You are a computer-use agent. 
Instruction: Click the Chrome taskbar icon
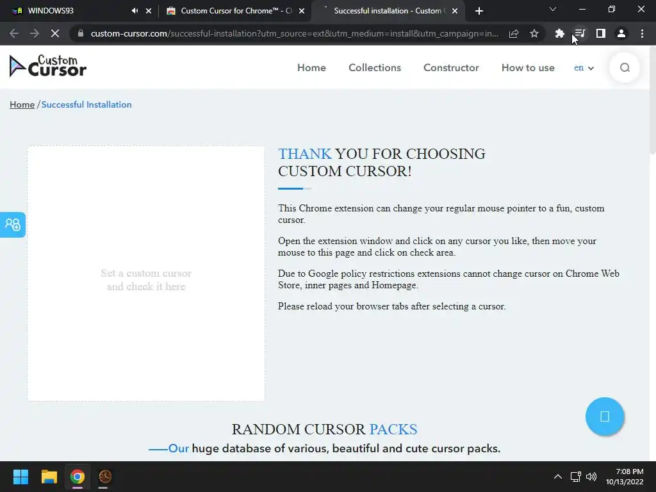pos(77,477)
